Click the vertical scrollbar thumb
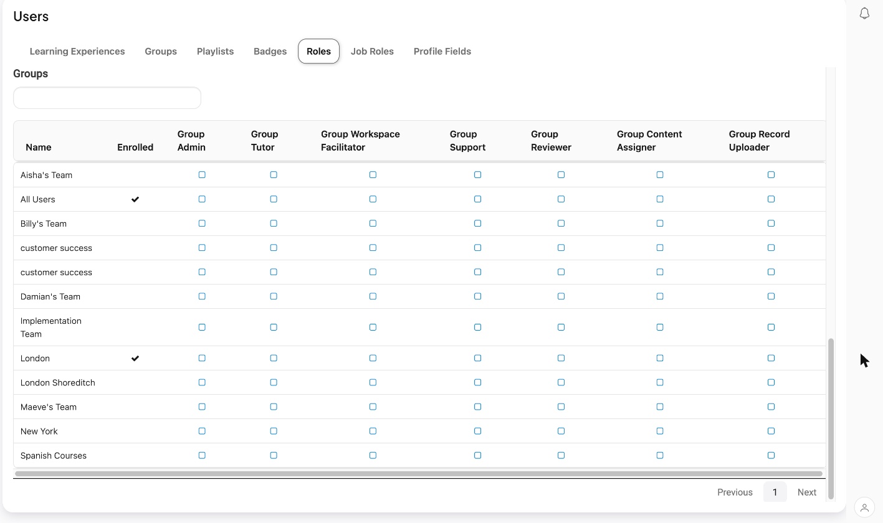The image size is (883, 523). pyautogui.click(x=830, y=417)
